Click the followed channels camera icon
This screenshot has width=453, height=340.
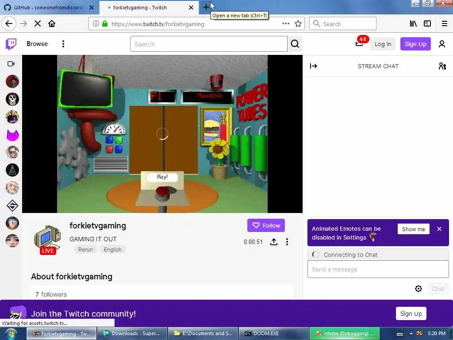(x=11, y=64)
